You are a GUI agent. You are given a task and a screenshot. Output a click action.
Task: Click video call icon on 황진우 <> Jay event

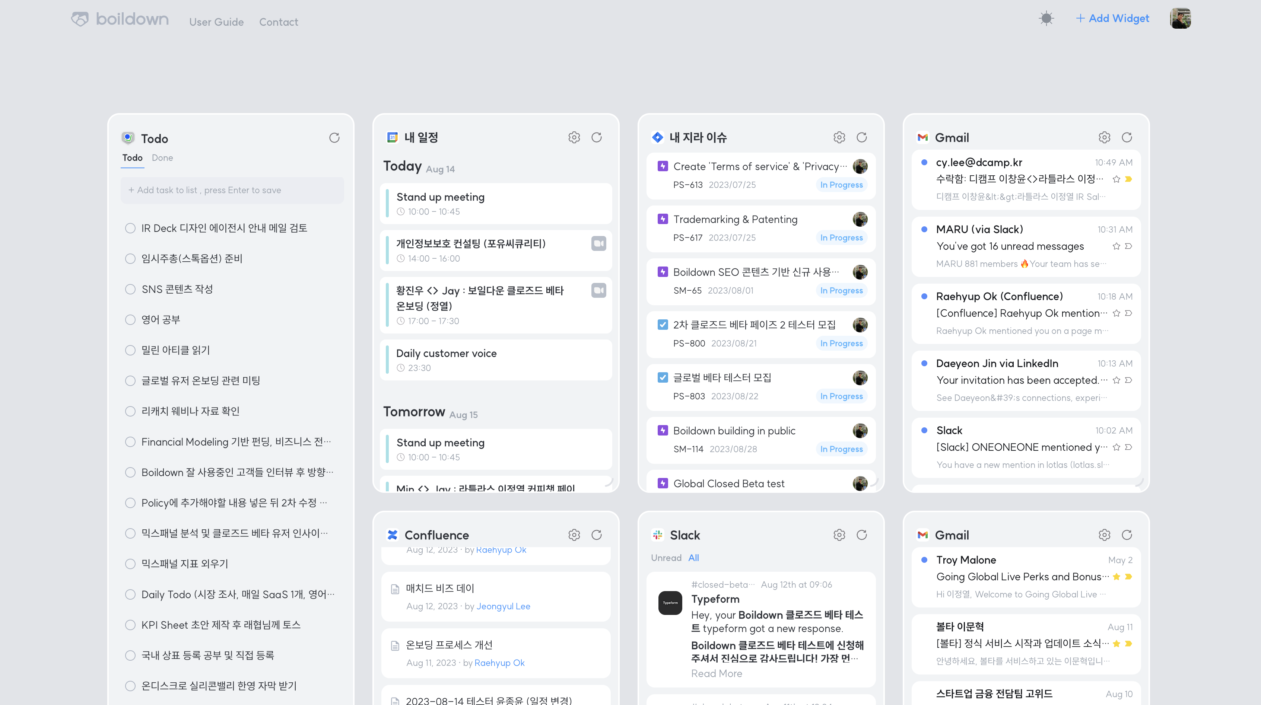coord(599,290)
